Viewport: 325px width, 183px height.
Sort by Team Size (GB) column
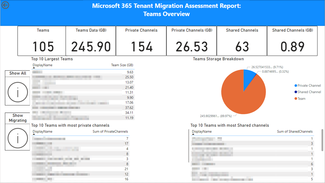[x=122, y=65]
